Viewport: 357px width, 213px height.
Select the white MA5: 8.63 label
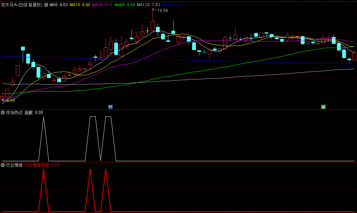(59, 5)
